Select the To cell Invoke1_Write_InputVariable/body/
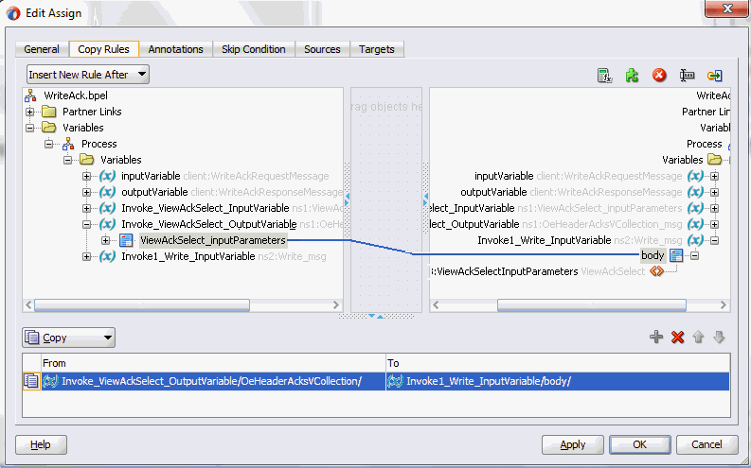 point(558,381)
